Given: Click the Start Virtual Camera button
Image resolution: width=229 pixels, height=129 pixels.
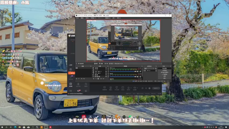Looking at the screenshot, I should 165,72.
